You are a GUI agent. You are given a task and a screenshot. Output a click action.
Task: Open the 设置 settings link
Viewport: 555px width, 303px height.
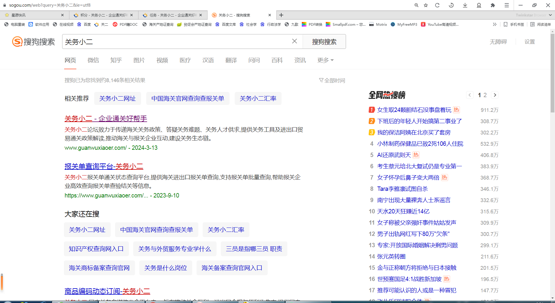(x=530, y=42)
